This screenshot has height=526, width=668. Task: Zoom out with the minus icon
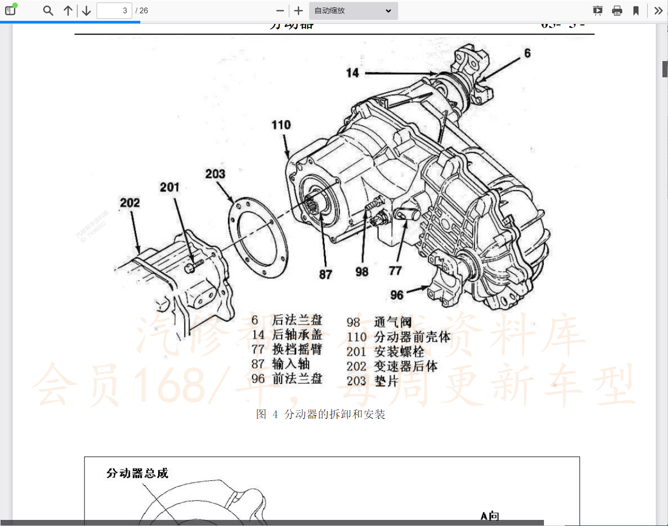coord(280,10)
